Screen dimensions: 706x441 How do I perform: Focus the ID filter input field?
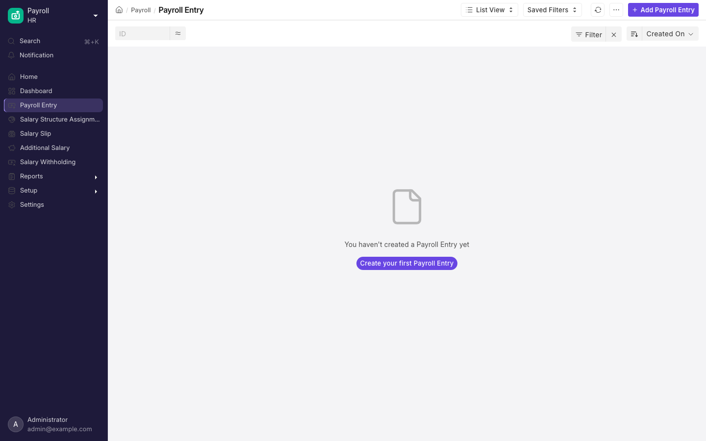[x=143, y=33]
